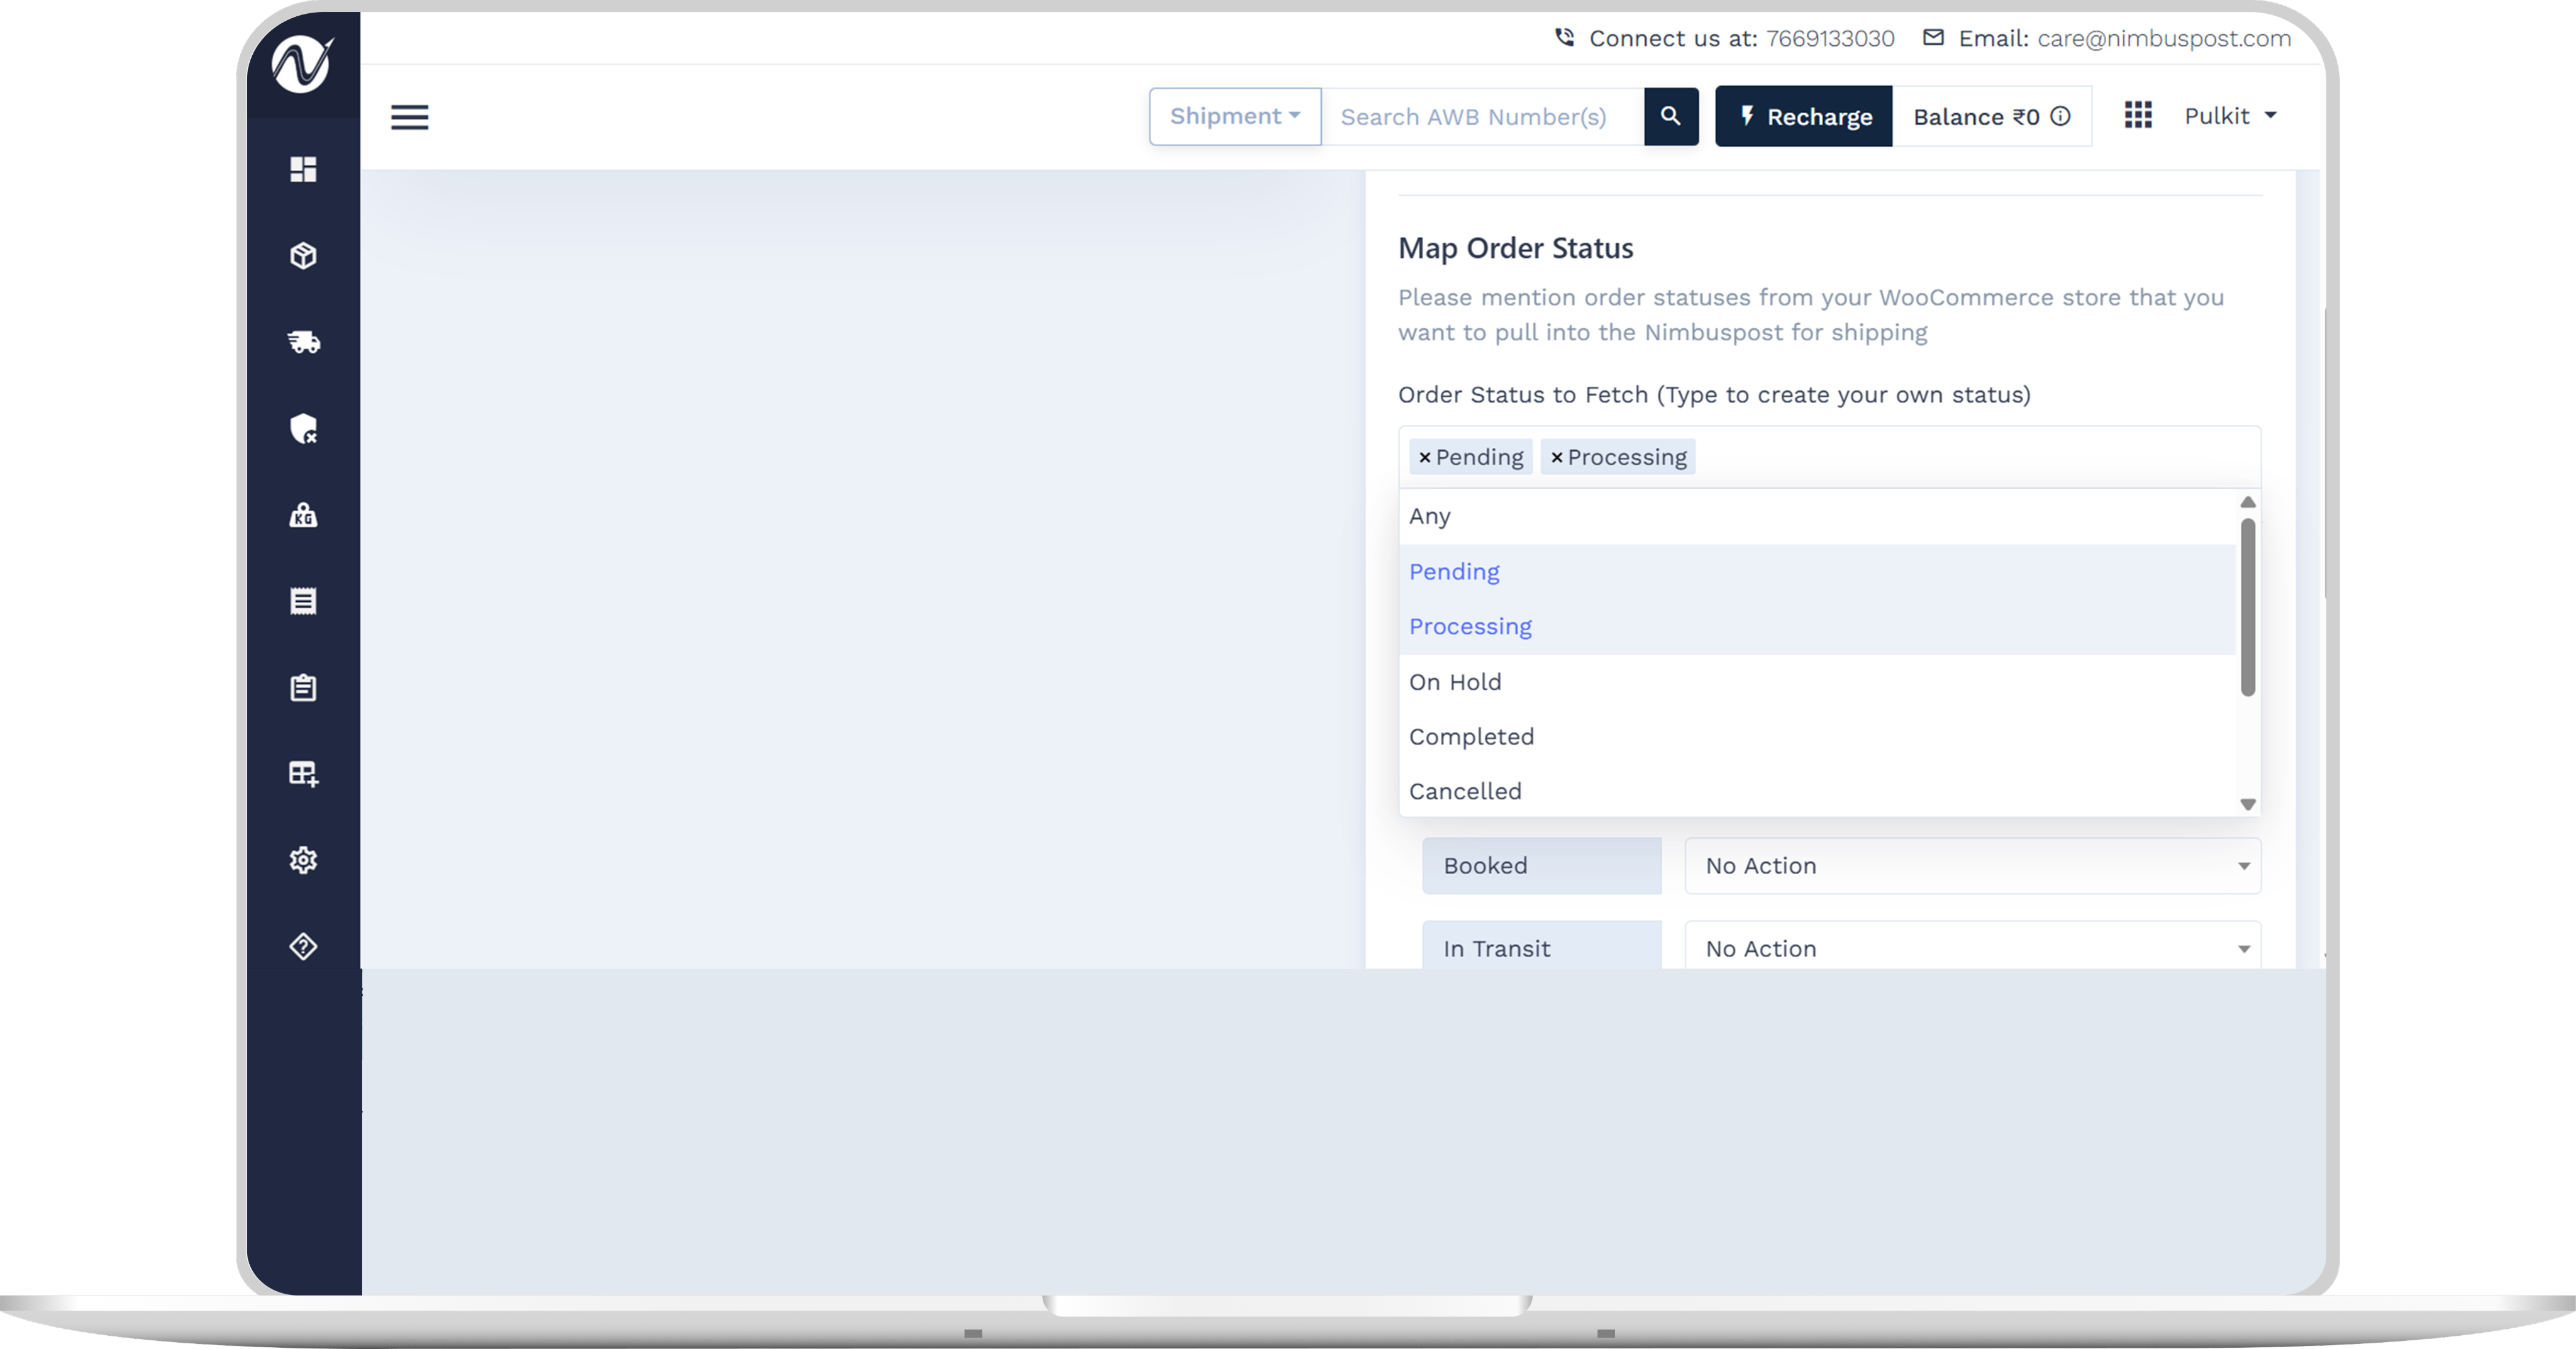
Task: Open the orders box sidebar icon
Action: (x=303, y=256)
